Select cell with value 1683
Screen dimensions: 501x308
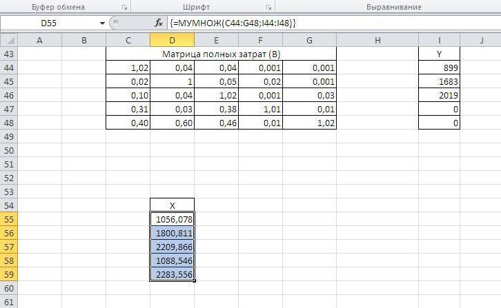click(439, 81)
